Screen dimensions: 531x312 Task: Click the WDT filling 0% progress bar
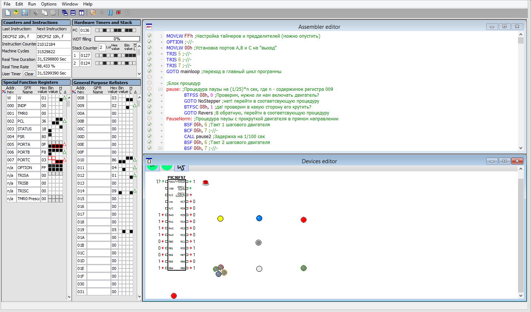tap(117, 39)
